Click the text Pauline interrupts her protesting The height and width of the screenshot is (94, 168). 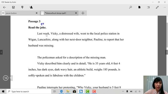pyautogui.click(x=56, y=87)
